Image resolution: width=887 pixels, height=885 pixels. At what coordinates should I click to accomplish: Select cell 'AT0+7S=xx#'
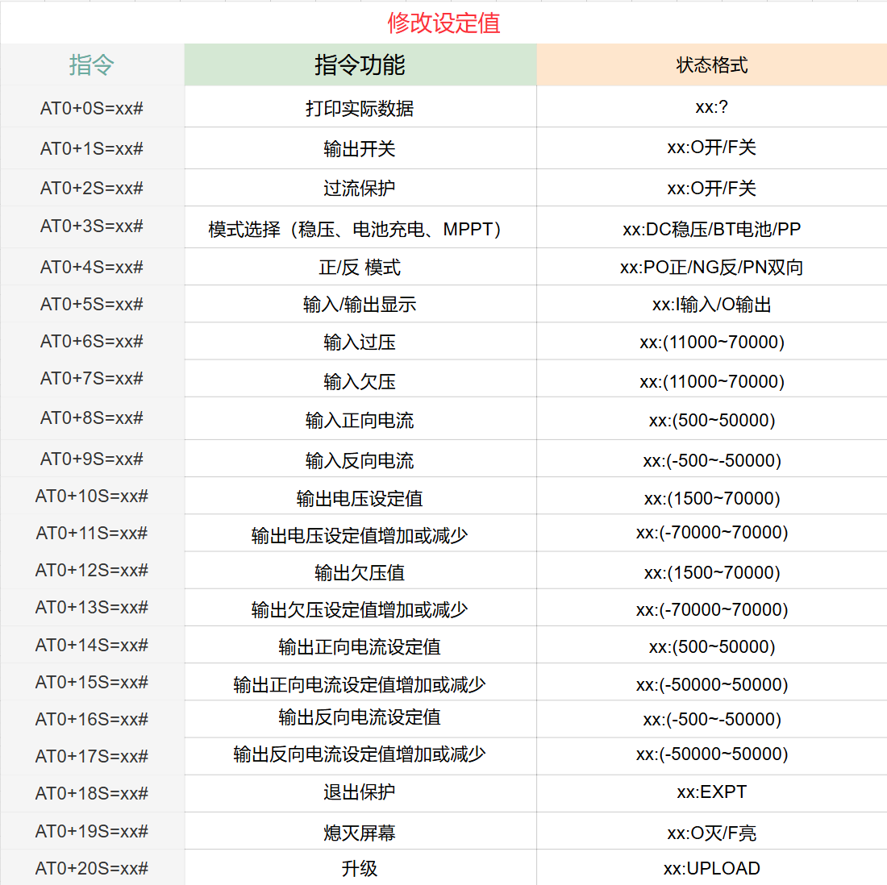coord(92,378)
